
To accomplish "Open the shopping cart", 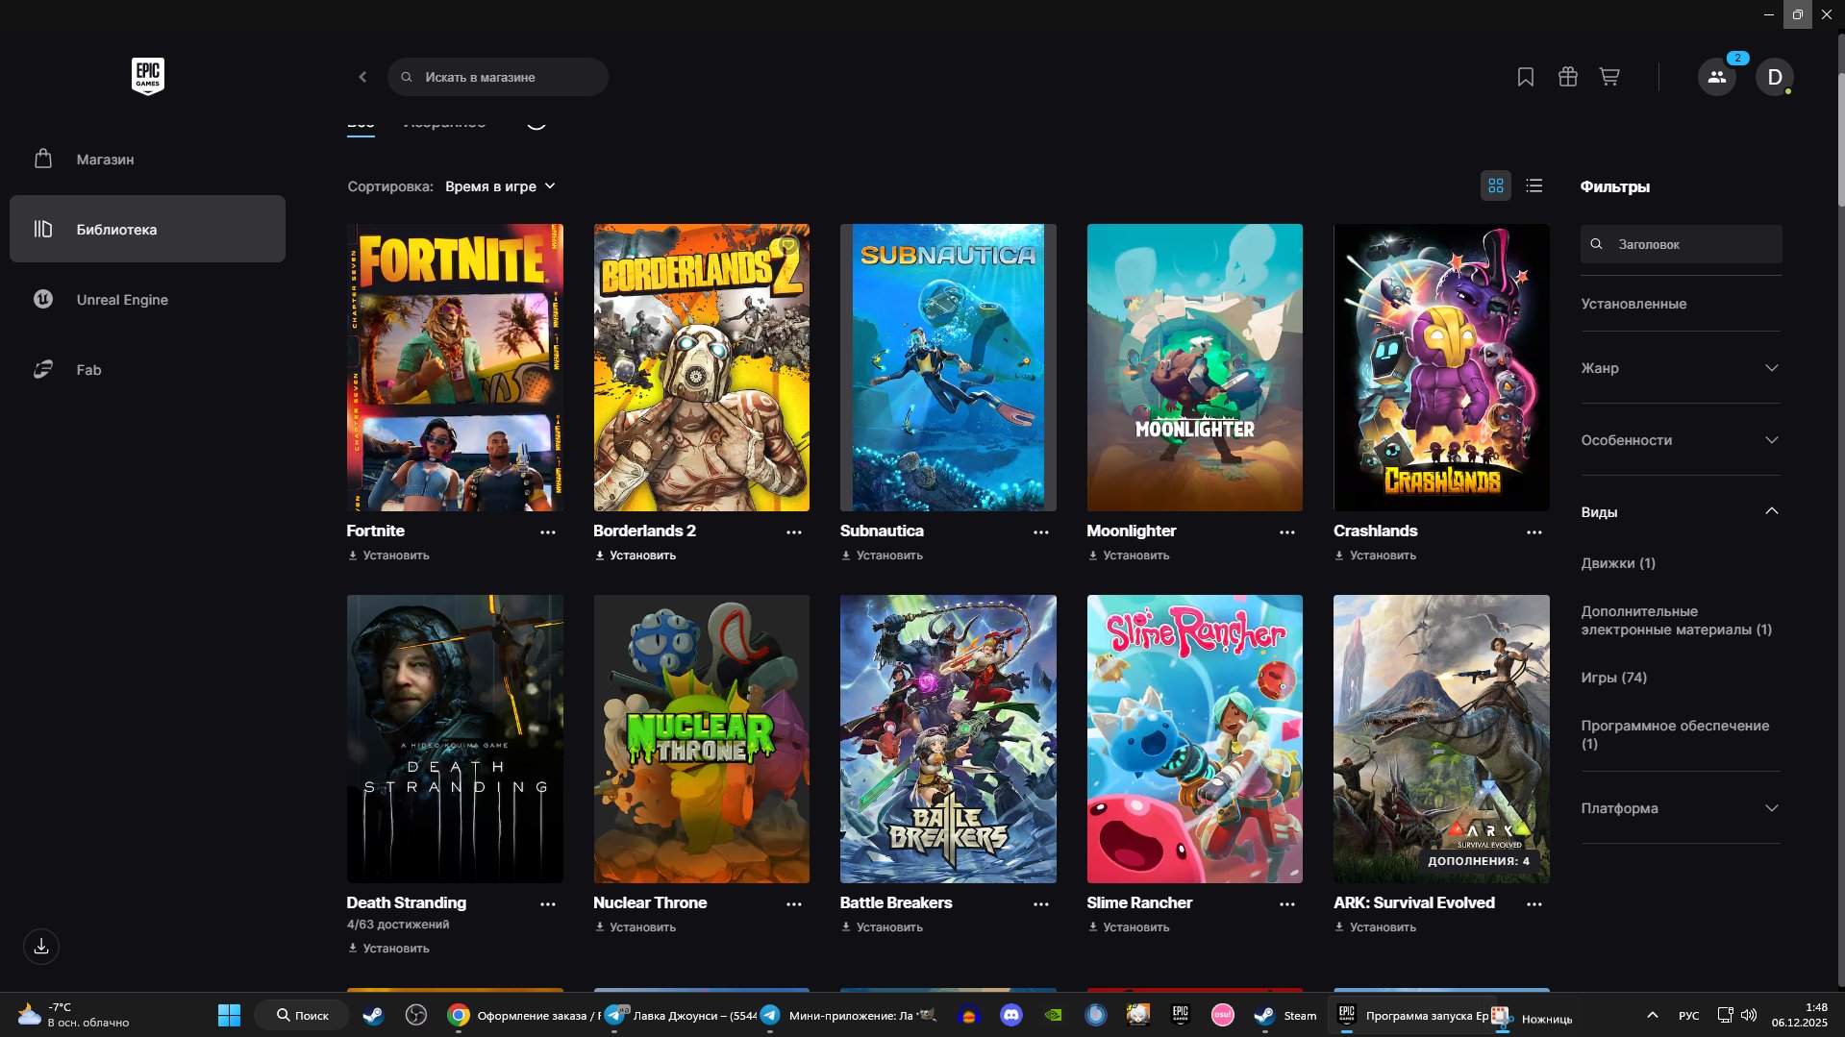I will tap(1608, 77).
